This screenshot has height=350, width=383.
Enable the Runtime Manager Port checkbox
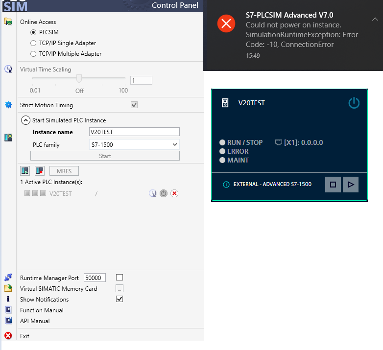(120, 278)
